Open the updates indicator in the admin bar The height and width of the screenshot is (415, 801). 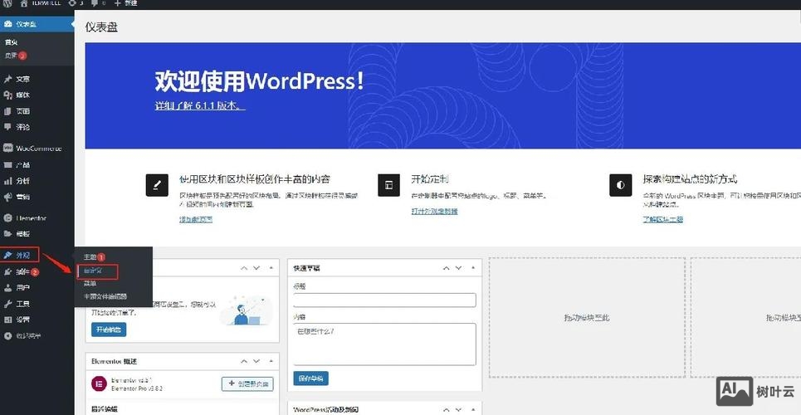(x=76, y=3)
